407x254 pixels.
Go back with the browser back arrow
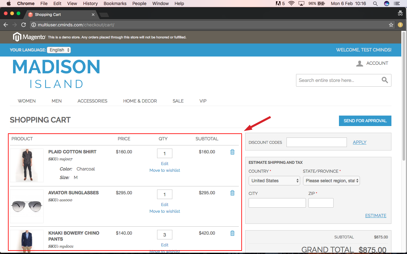coord(6,25)
